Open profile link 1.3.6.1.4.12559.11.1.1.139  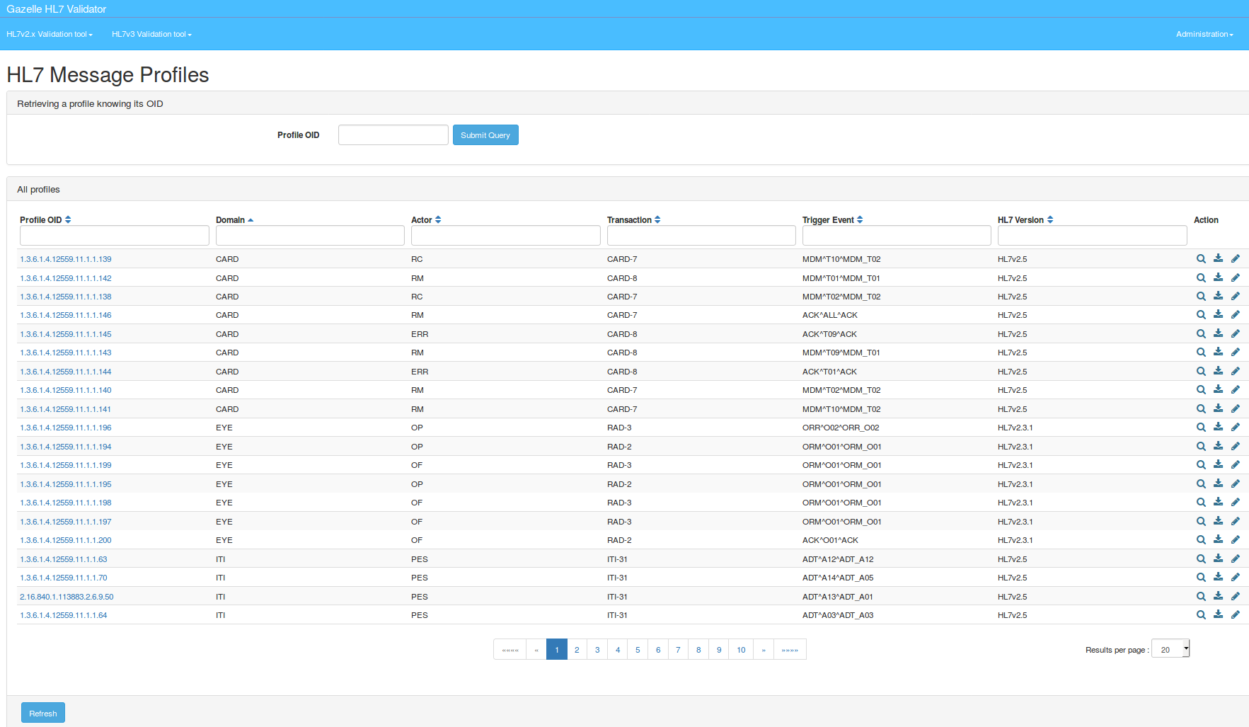click(66, 259)
